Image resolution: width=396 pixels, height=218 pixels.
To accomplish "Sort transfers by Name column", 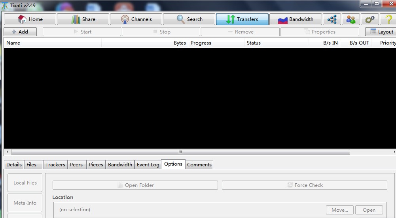I will click(x=53, y=43).
